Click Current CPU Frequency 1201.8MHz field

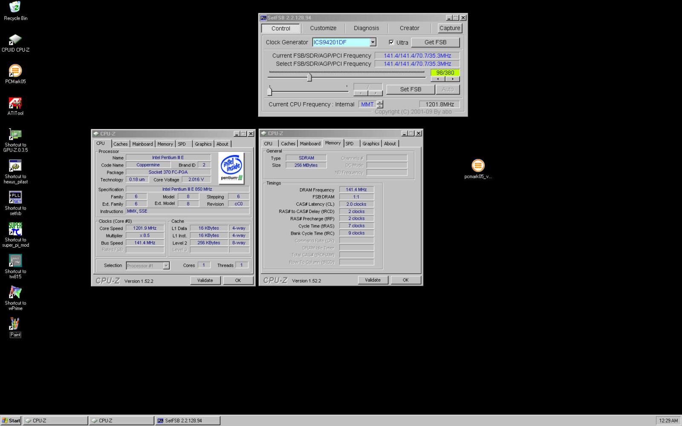439,104
